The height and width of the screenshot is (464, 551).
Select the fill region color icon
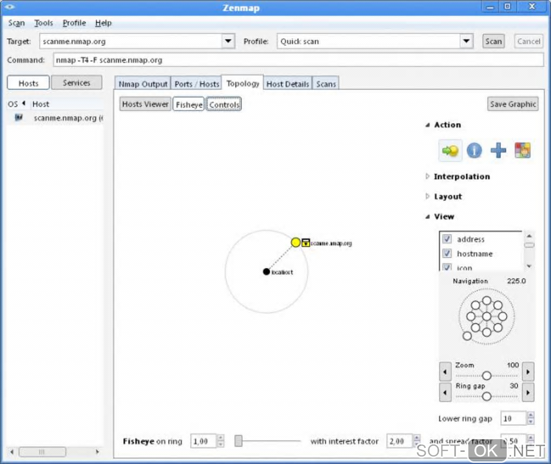click(522, 151)
